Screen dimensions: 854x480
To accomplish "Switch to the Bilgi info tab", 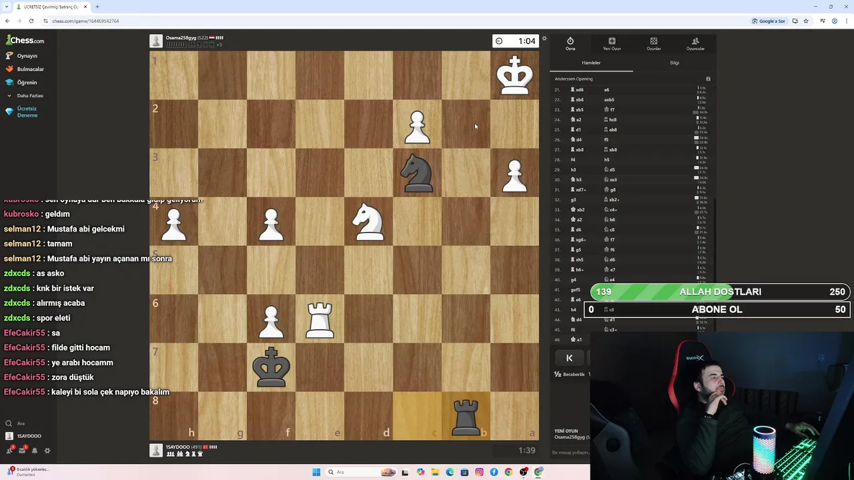I will click(675, 63).
